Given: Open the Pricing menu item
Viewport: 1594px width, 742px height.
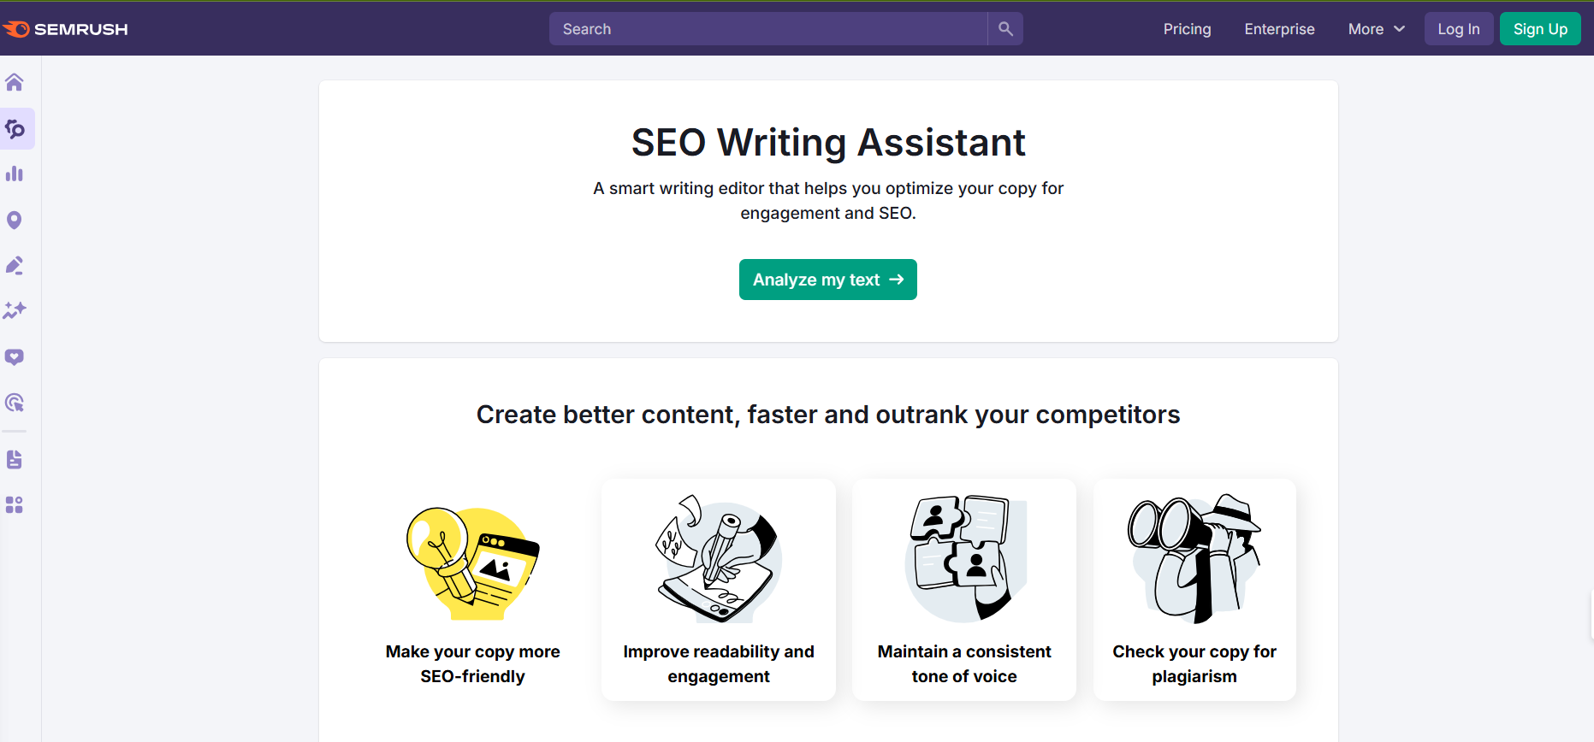Looking at the screenshot, I should click(x=1187, y=28).
